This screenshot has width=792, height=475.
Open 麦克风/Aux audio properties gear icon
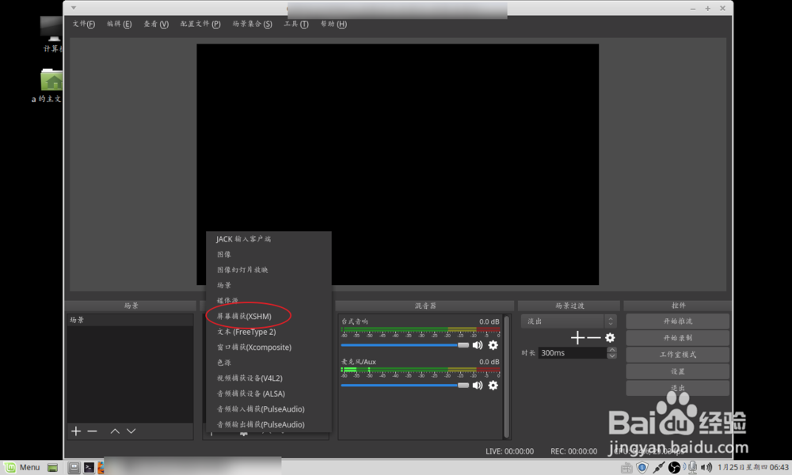(493, 386)
